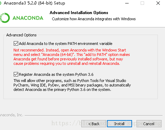This screenshot has height=130, width=165.
Task: Cancel the Anaconda setup
Action: pos(149,123)
